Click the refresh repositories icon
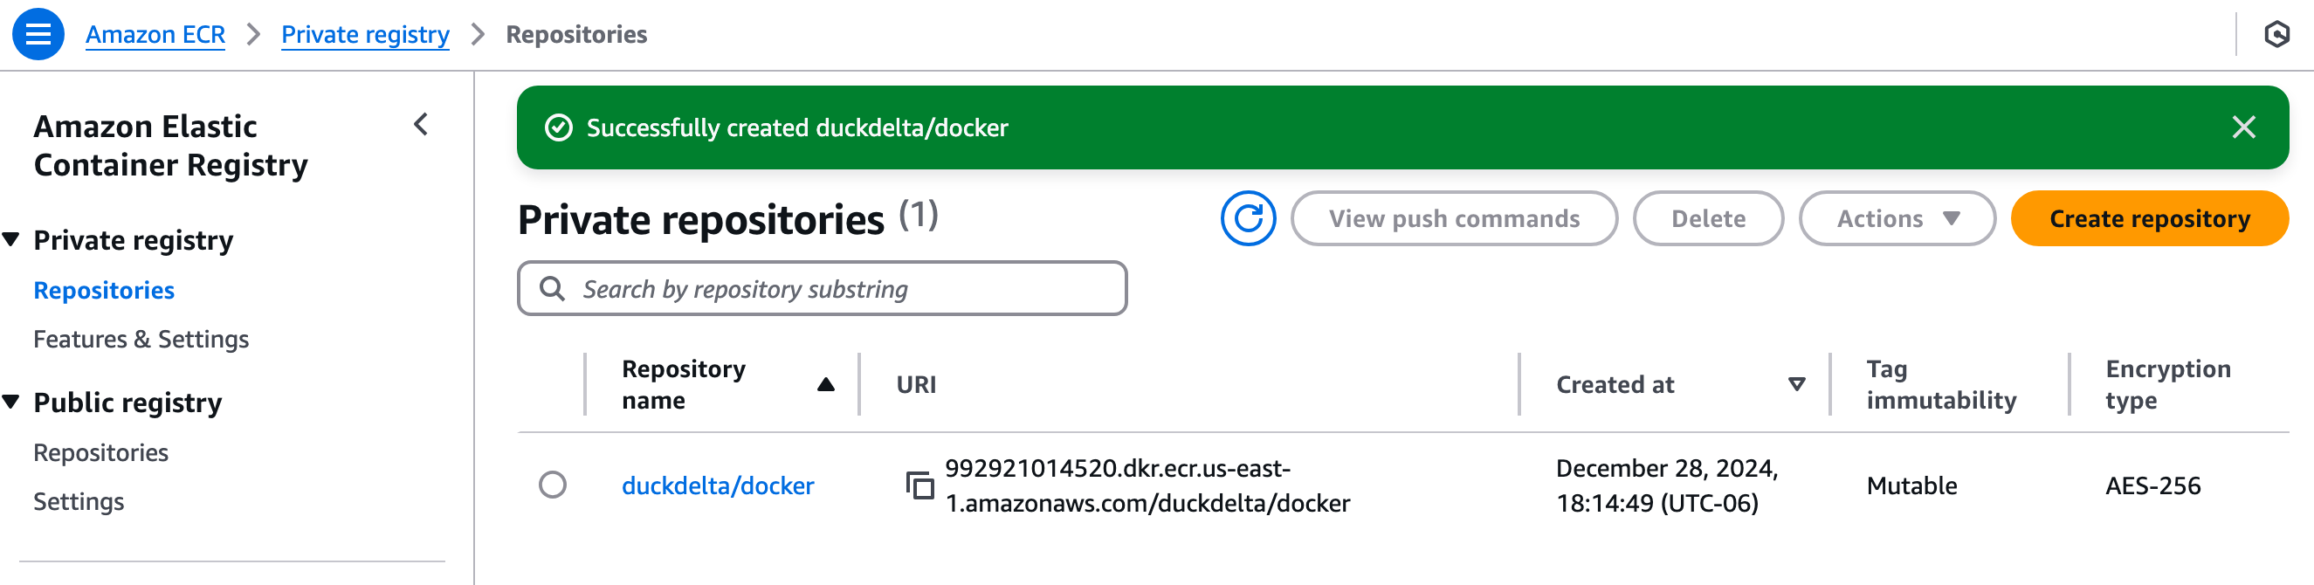The width and height of the screenshot is (2314, 585). (1249, 217)
